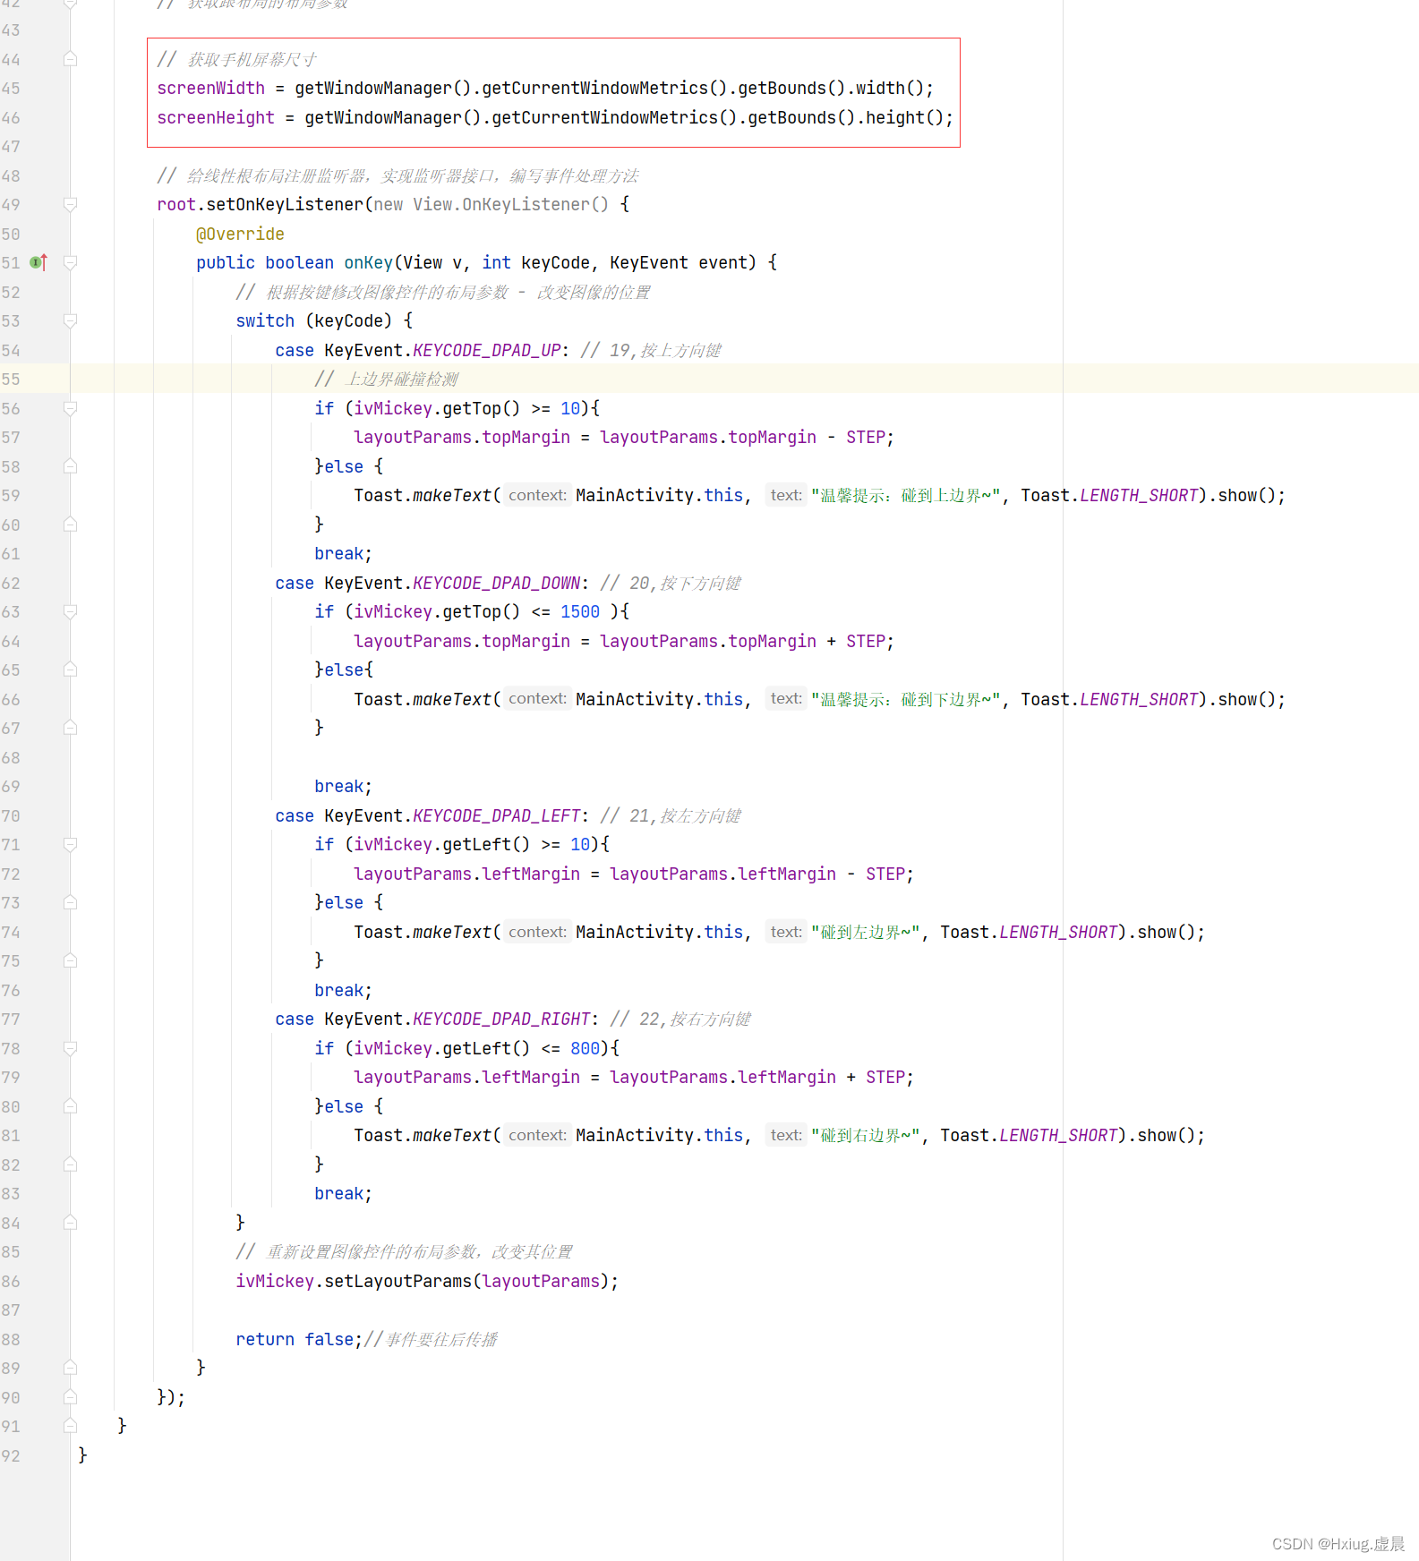Click the '碰到右边界~' string on line 81
The width and height of the screenshot is (1419, 1561).
pos(866,1135)
